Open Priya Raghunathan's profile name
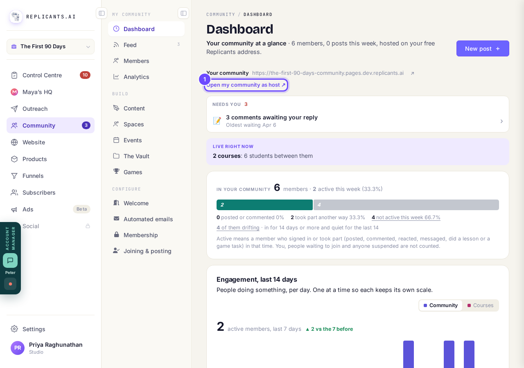Viewport: 524px width, 368px height. pos(56,345)
